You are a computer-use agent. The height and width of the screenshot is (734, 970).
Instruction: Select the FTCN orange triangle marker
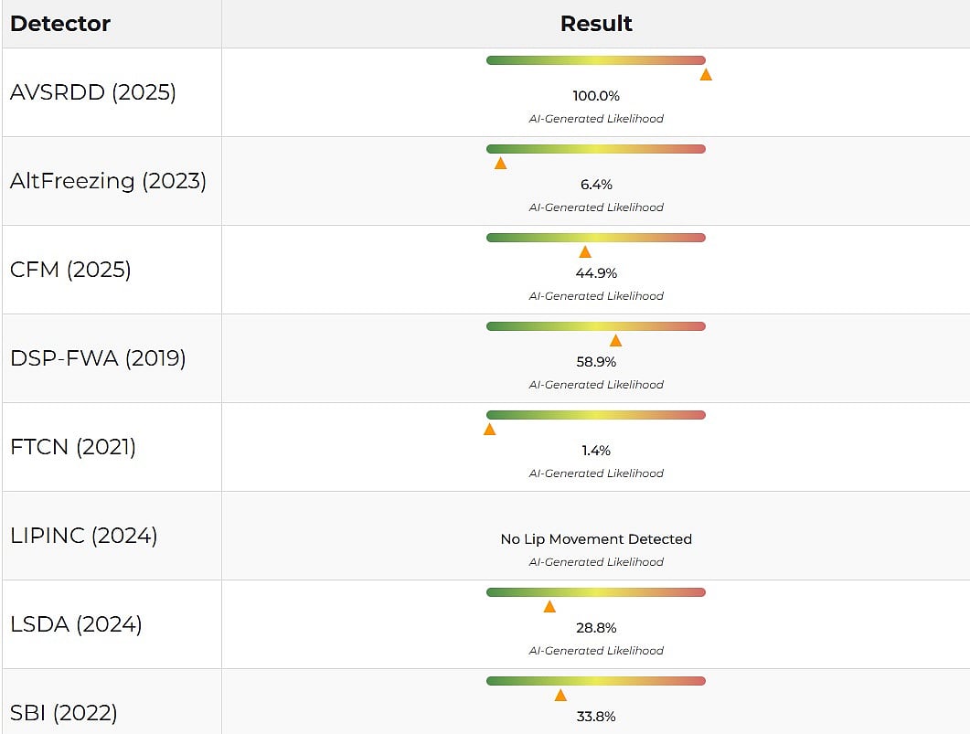490,429
